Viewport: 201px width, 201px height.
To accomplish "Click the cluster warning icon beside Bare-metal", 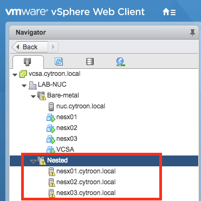I will click(42, 96).
